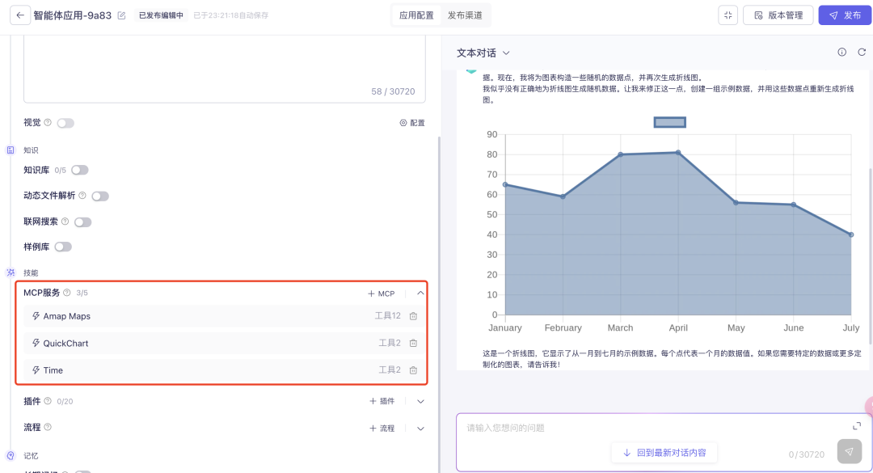Delete the Amap Maps MCP service
This screenshot has height=473, width=873.
413,316
